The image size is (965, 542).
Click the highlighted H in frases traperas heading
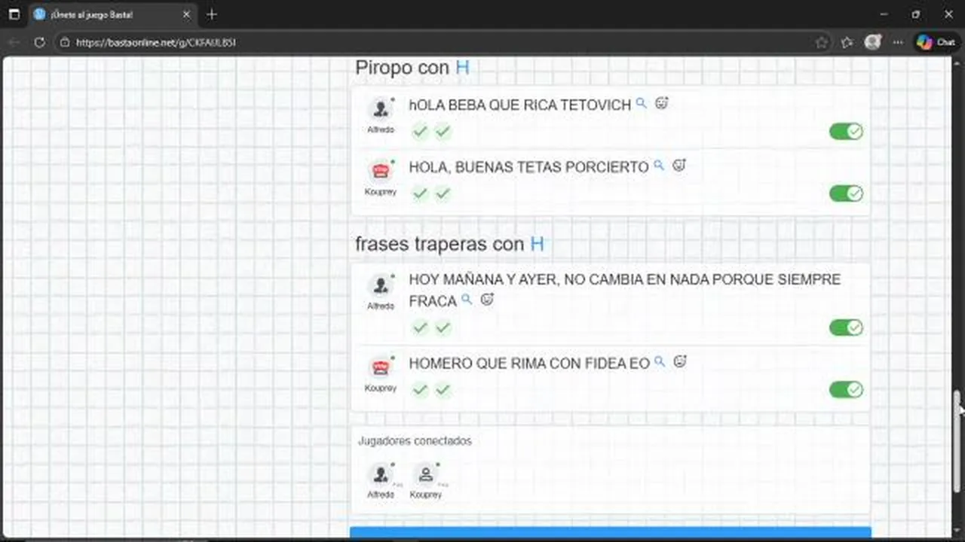(537, 244)
